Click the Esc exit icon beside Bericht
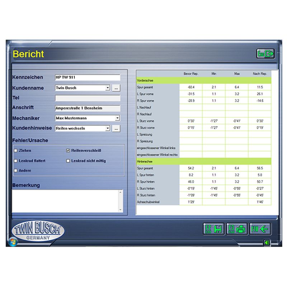The width and height of the screenshot is (287, 287). [265, 54]
